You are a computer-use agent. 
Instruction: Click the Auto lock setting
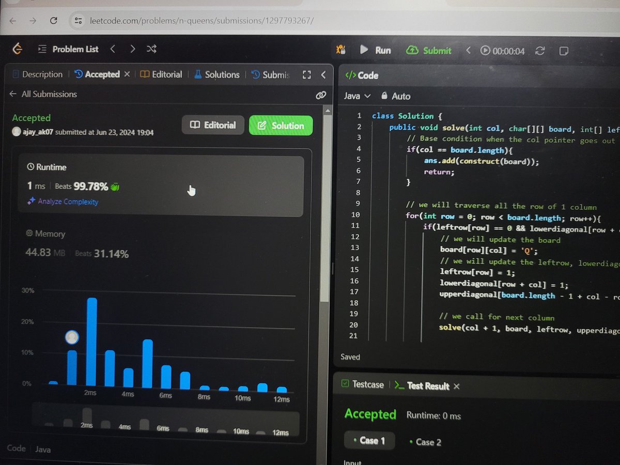click(395, 96)
